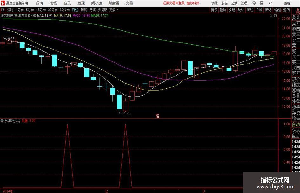Click the MA10: 17.53 indicator label

63,16
